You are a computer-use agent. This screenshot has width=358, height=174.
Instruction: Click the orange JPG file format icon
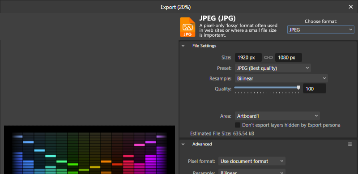188,27
